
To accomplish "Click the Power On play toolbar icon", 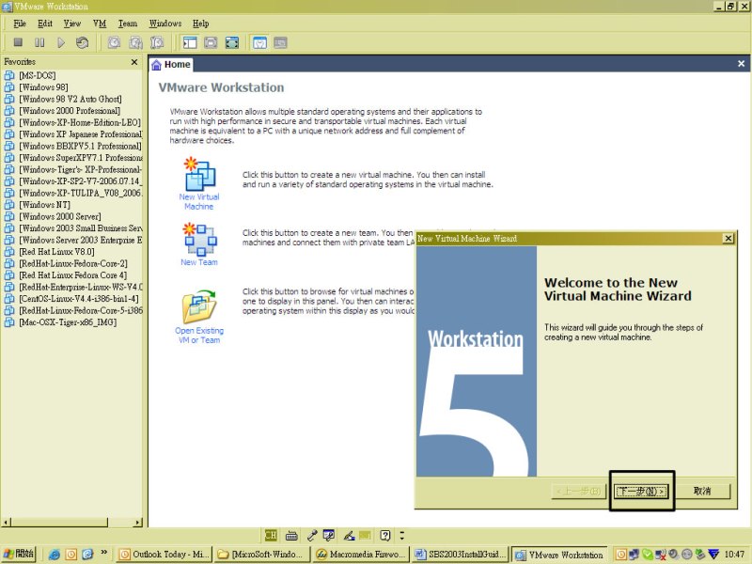I will 61,42.
